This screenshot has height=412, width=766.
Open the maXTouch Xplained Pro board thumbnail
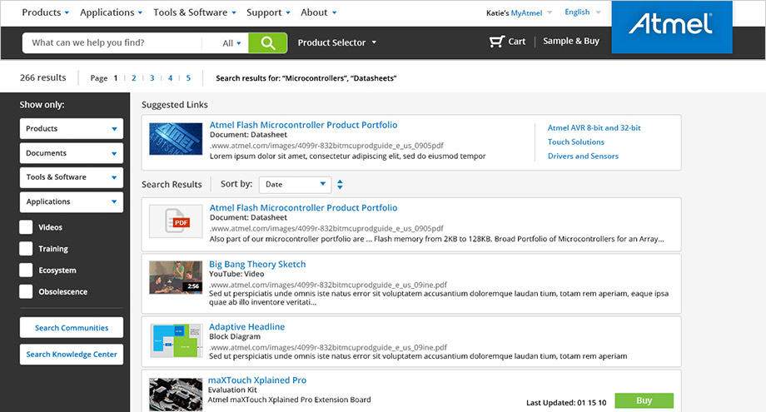click(176, 395)
